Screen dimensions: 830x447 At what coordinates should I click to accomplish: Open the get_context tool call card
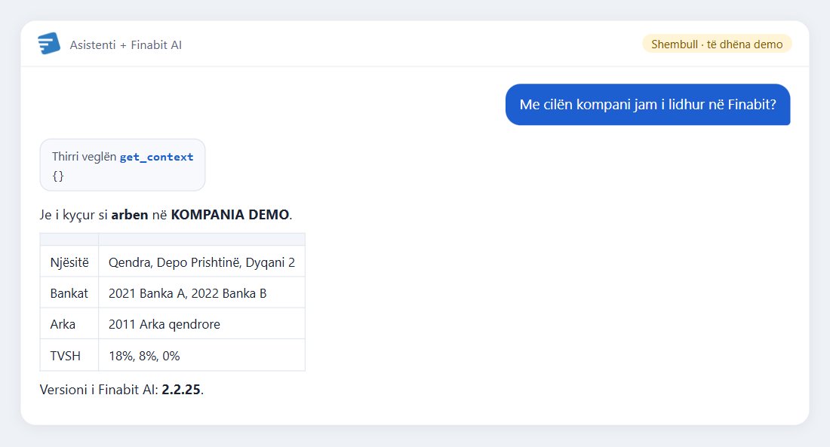click(122, 165)
